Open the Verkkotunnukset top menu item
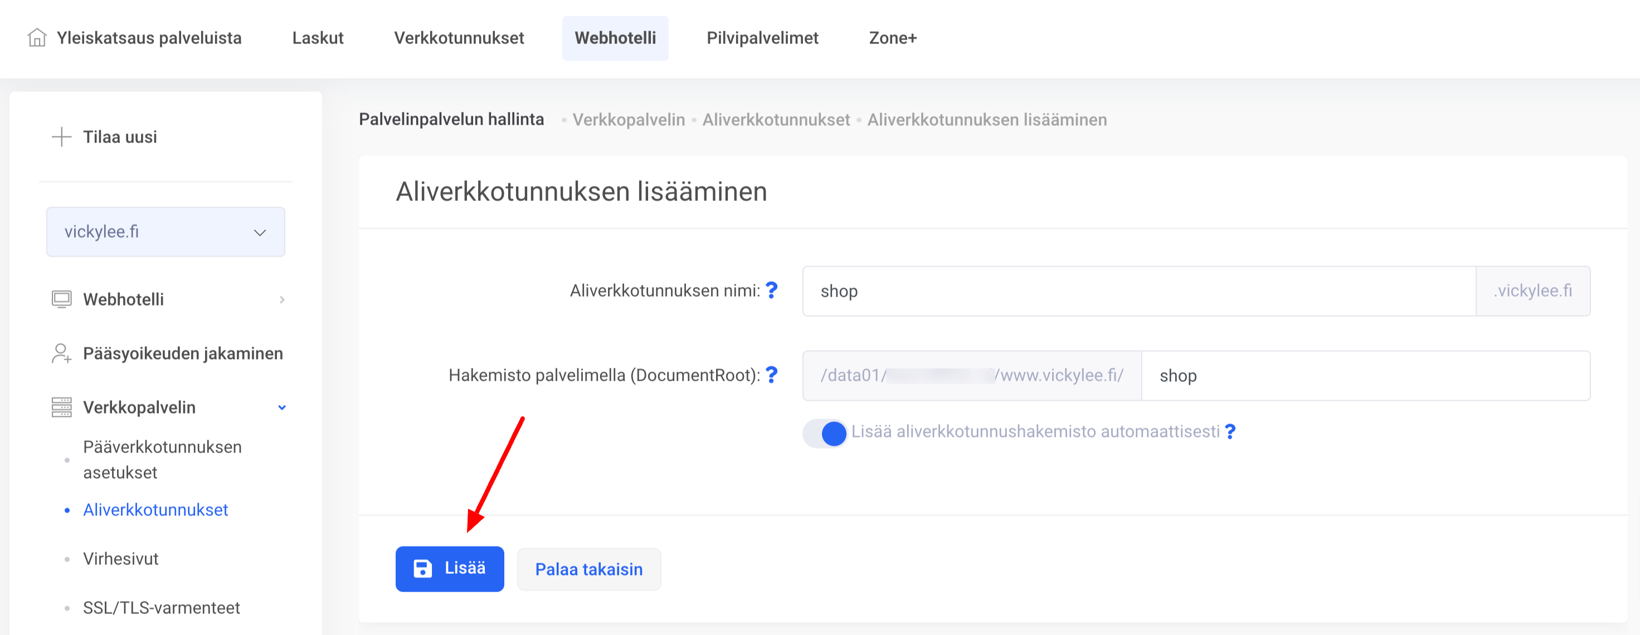Image resolution: width=1640 pixels, height=635 pixels. click(459, 38)
